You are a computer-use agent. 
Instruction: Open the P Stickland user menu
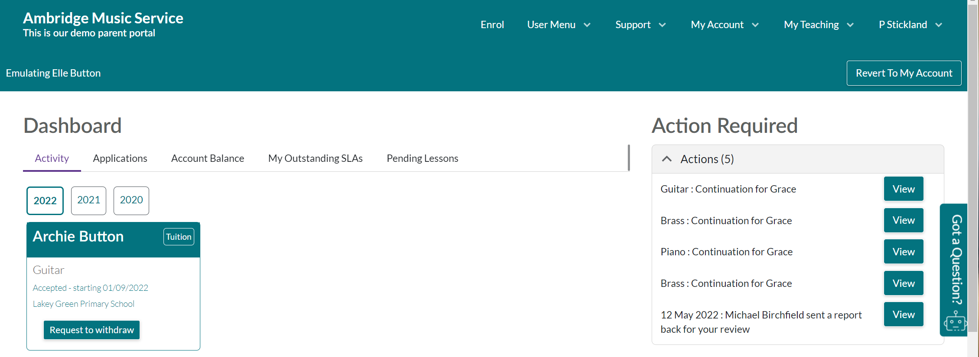coord(910,25)
